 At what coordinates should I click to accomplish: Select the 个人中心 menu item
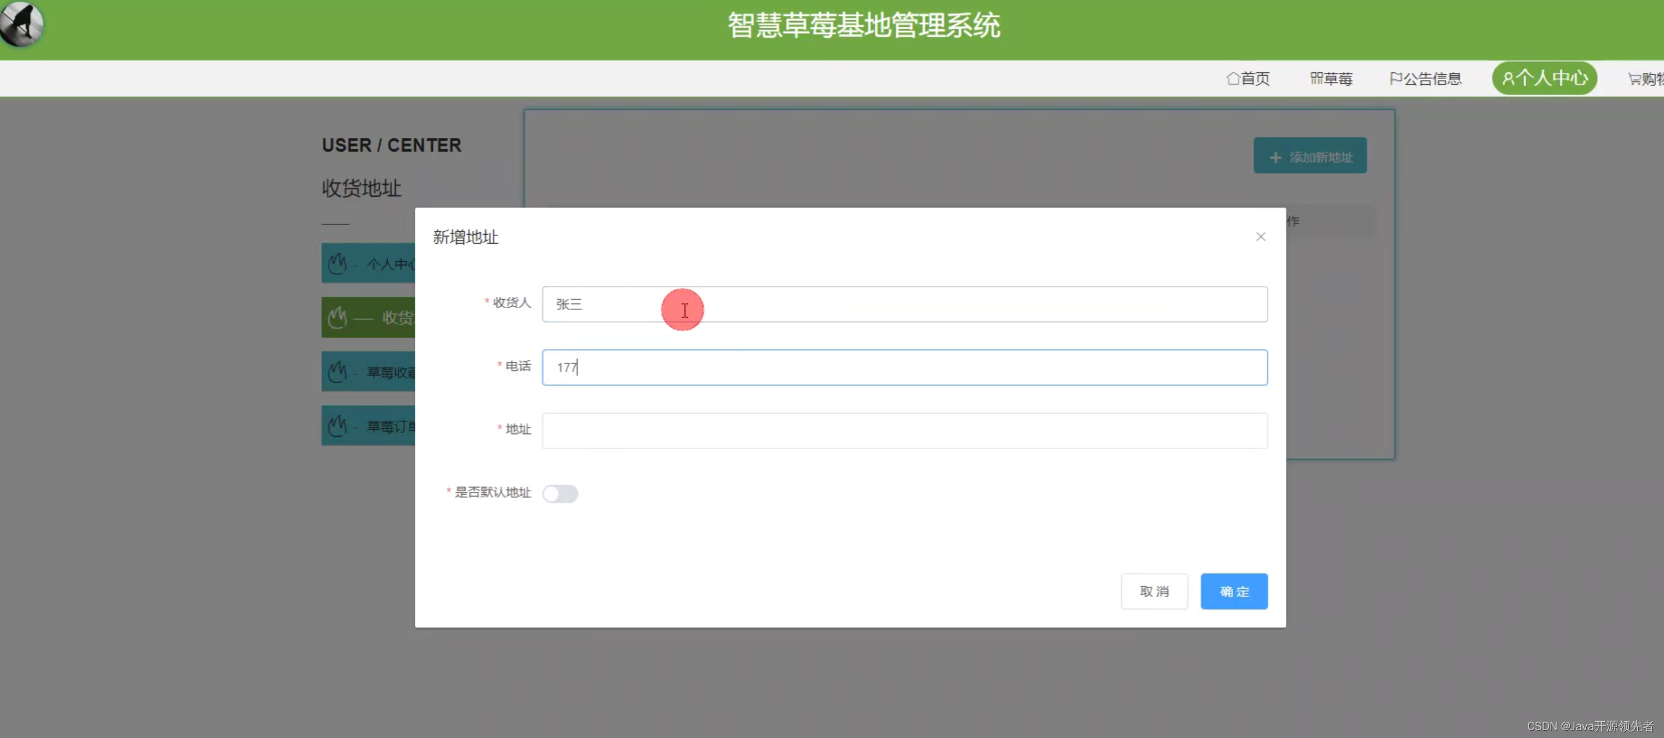[1545, 78]
